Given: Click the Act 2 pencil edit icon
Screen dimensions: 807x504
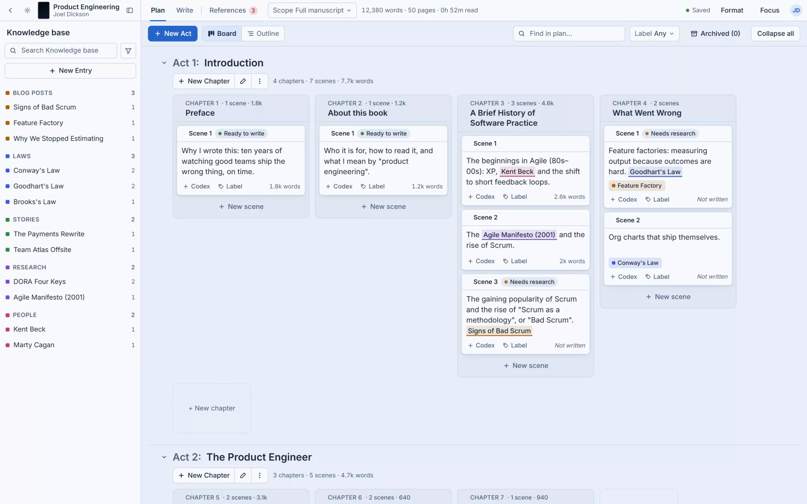Looking at the screenshot, I should [243, 475].
